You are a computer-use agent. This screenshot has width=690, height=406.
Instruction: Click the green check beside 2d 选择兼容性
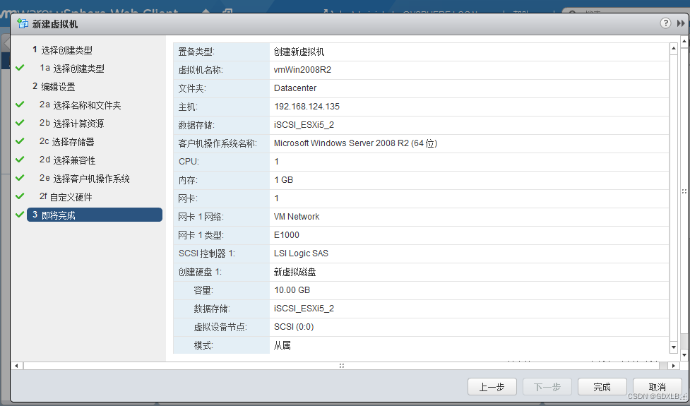click(x=20, y=160)
